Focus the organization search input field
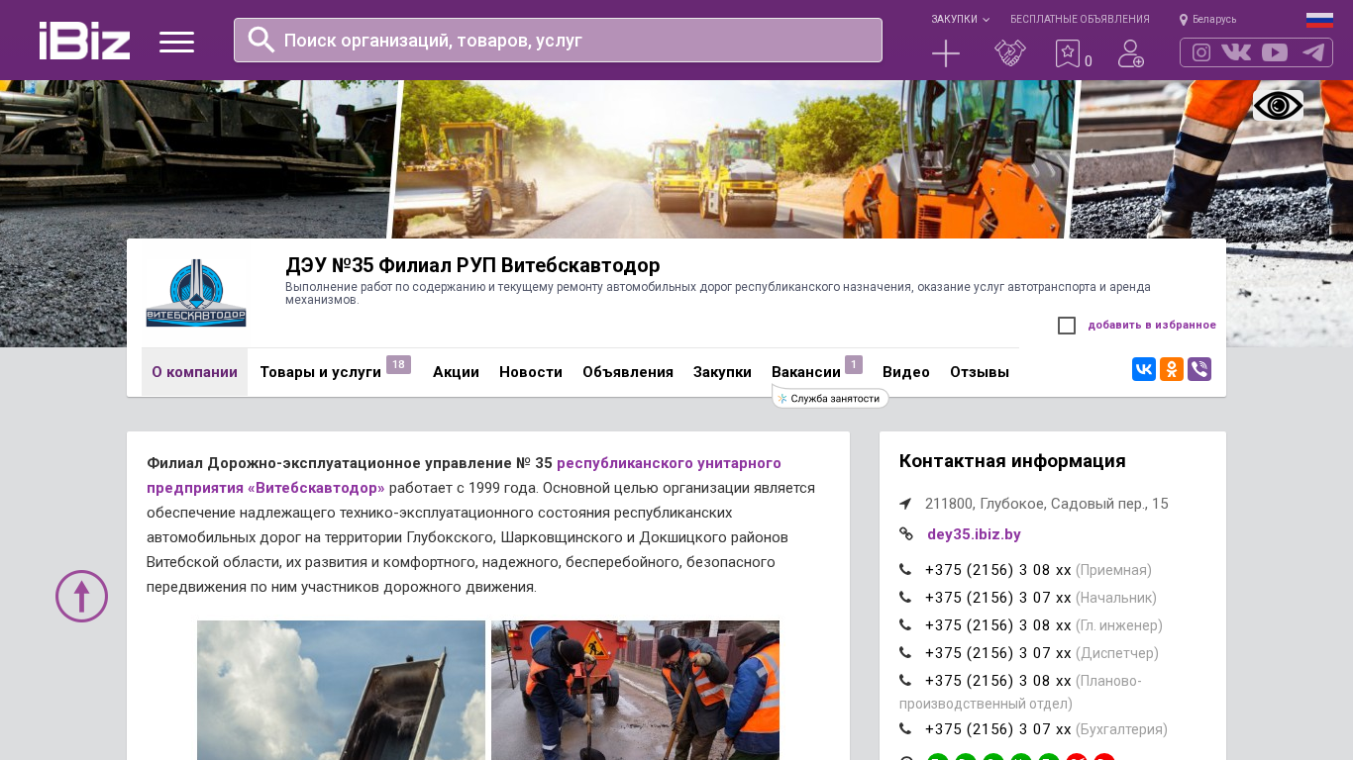1353x760 pixels. [558, 40]
